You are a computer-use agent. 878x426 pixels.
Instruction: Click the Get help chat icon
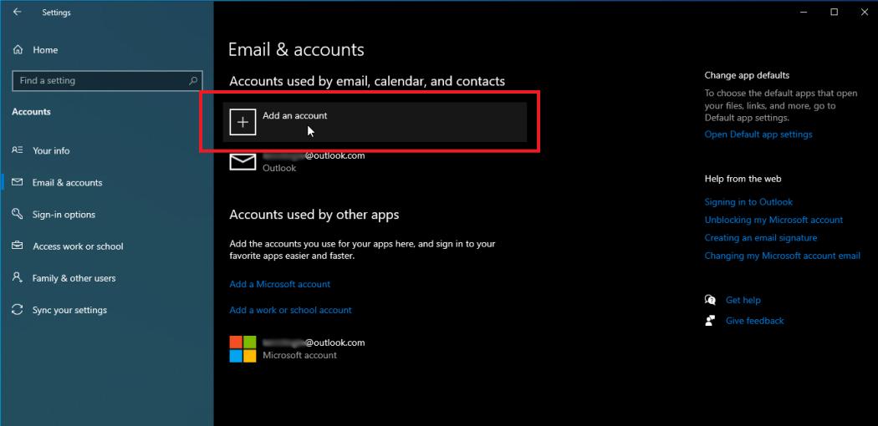pos(710,300)
